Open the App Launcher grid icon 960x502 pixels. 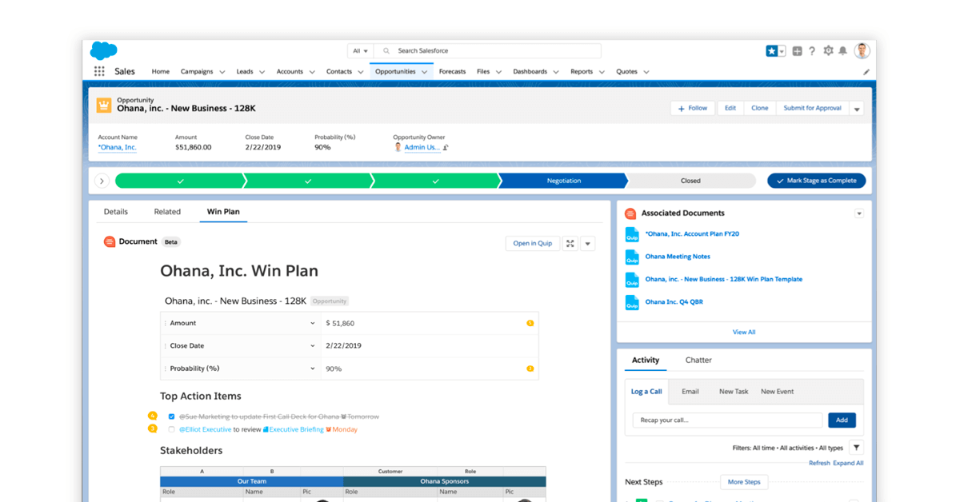[x=99, y=71]
